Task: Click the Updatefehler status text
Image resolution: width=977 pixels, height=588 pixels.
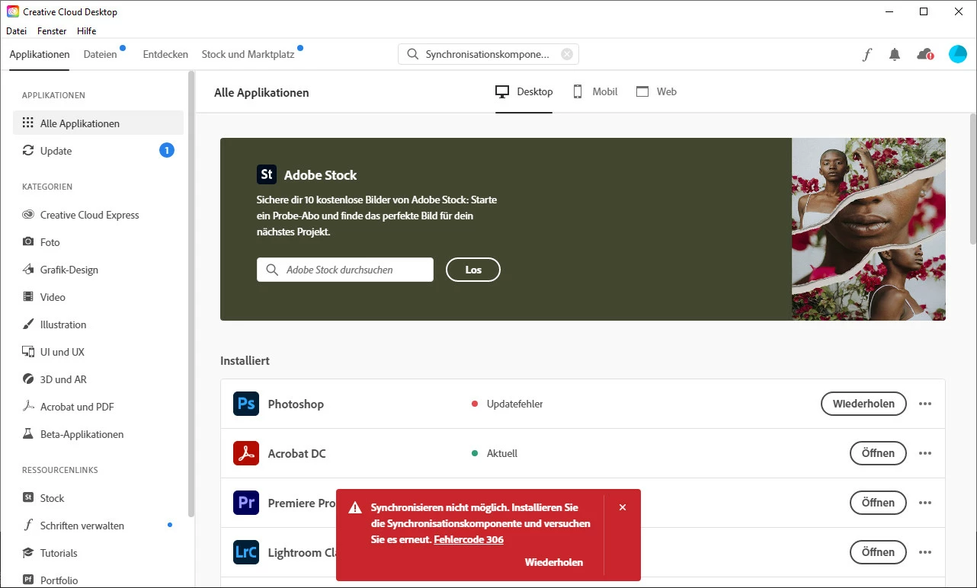Action: point(515,404)
